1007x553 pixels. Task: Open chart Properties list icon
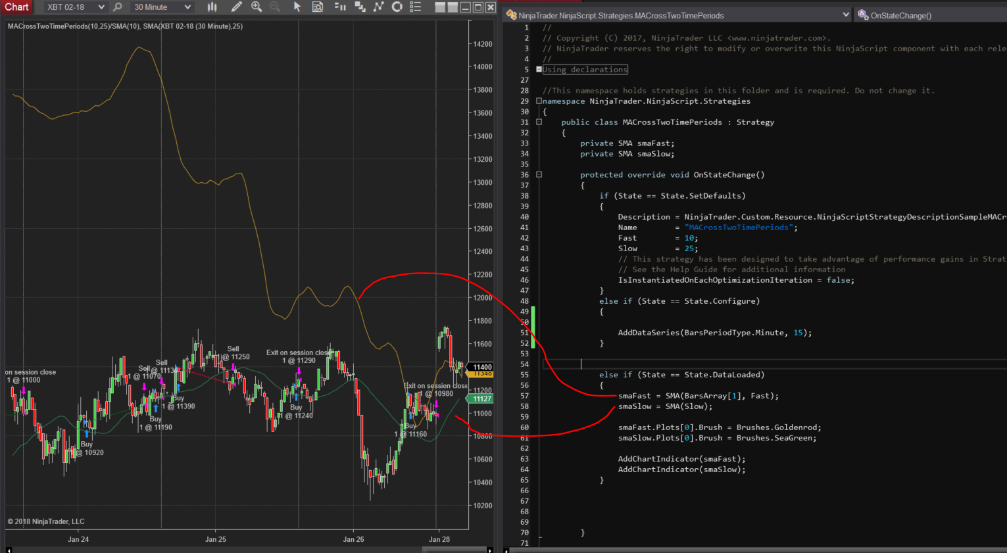pyautogui.click(x=416, y=7)
